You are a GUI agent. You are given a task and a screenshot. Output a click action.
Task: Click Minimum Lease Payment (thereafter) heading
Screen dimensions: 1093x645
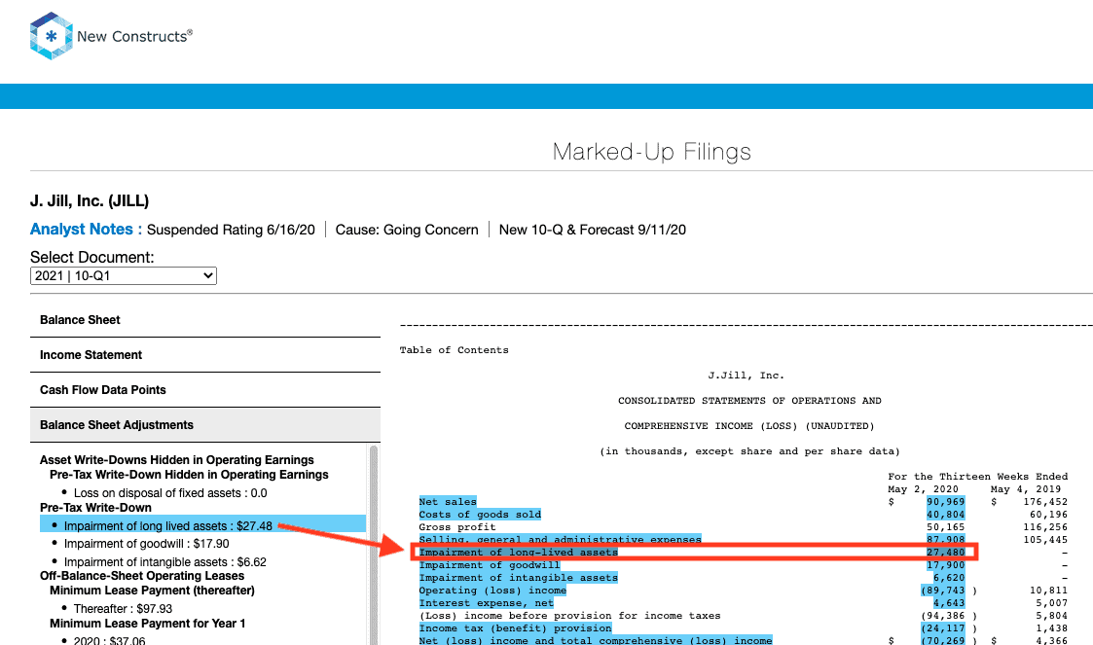click(152, 590)
